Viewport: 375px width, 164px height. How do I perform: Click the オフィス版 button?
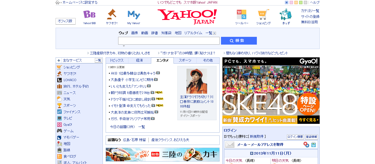click(66, 21)
